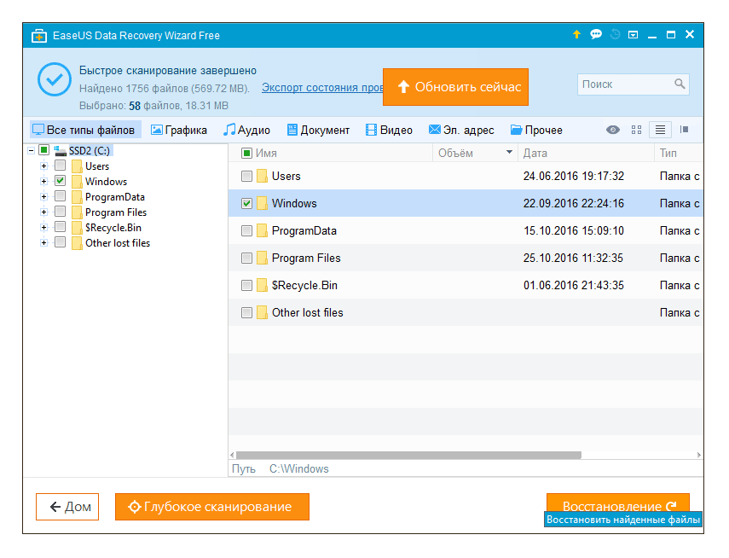
Task: Click the Глубокое сканирование button
Action: point(211,507)
